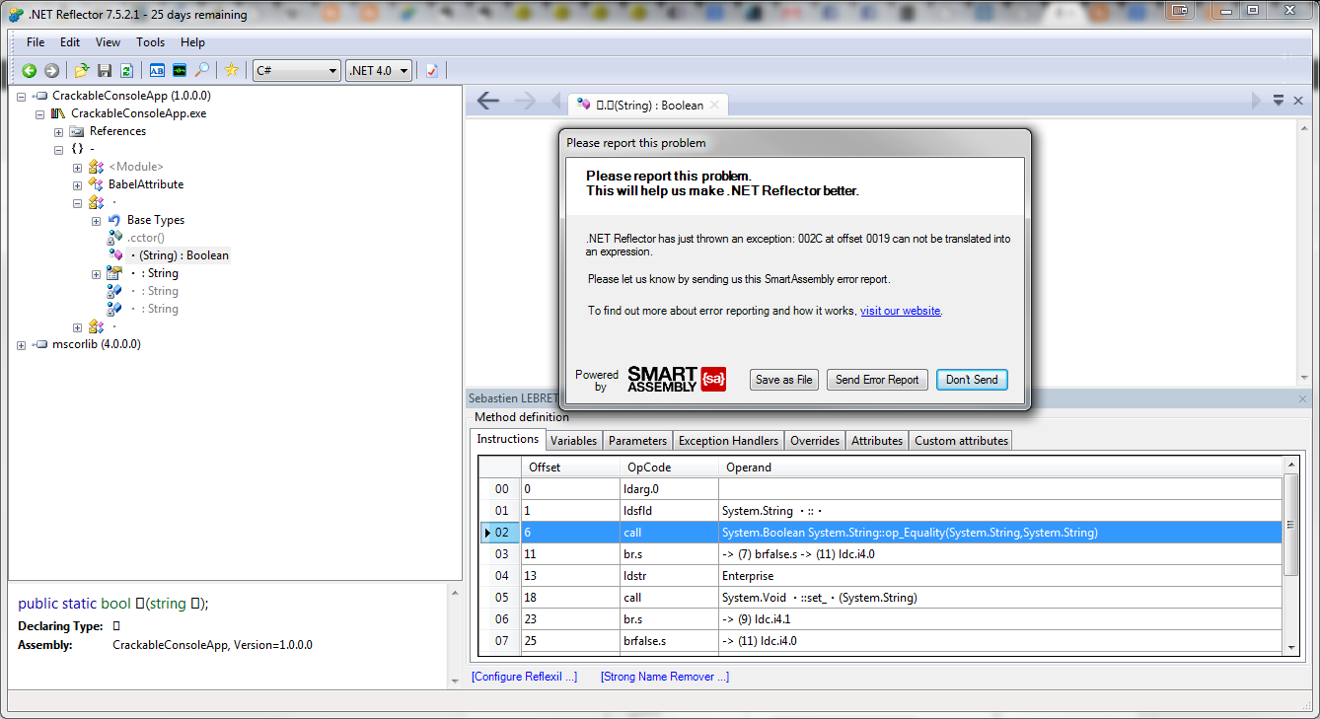
Task: Open the document tab list menu icon
Action: [1279, 101]
